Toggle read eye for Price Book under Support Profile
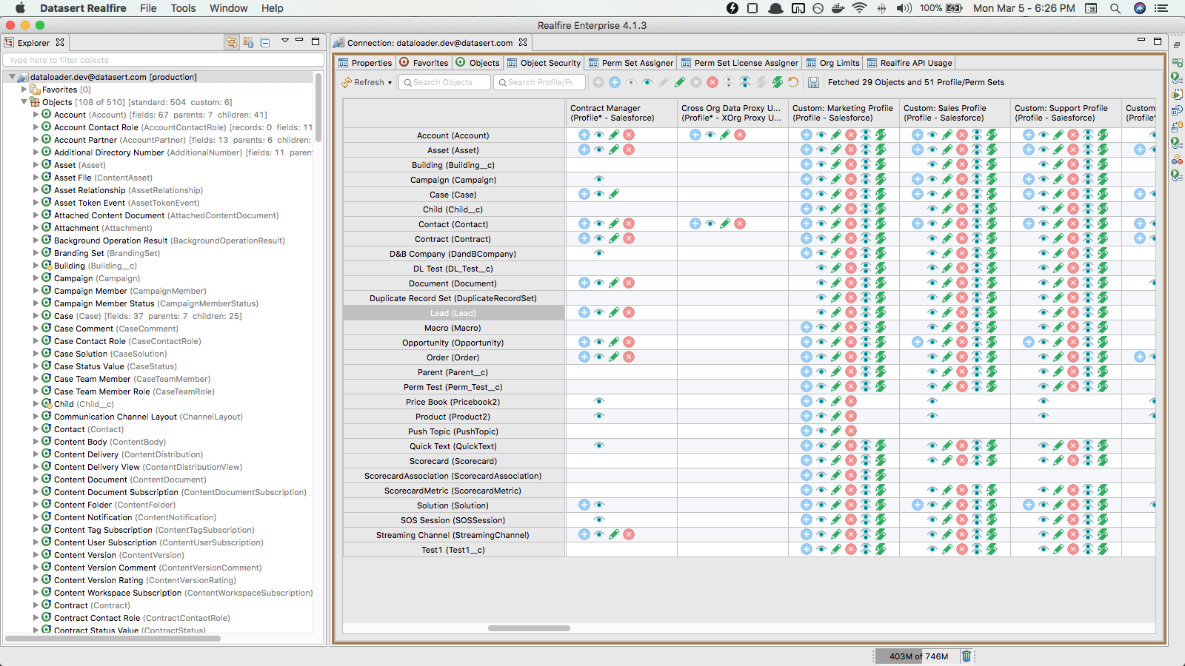Image resolution: width=1185 pixels, height=666 pixels. [x=1044, y=401]
